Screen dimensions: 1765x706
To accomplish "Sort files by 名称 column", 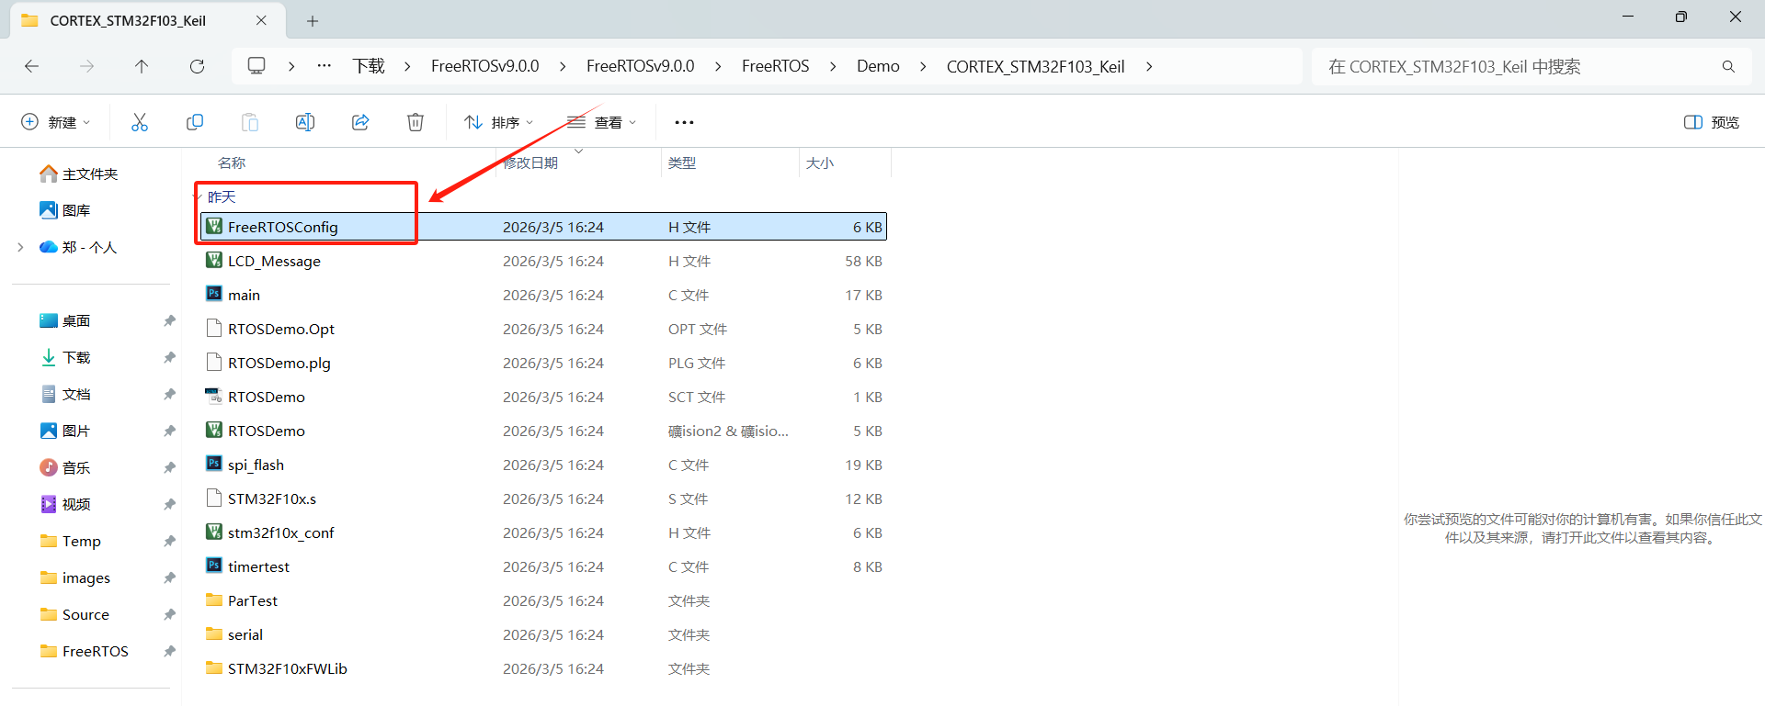I will (x=232, y=162).
